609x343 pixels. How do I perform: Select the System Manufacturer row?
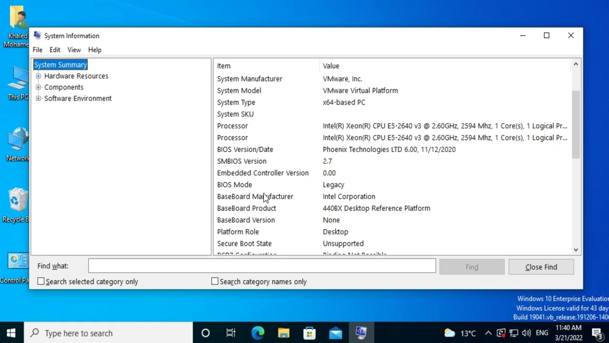(392, 79)
